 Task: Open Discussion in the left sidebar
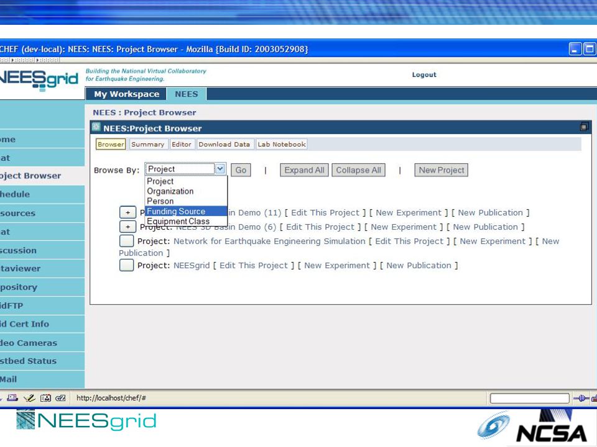tap(42, 250)
